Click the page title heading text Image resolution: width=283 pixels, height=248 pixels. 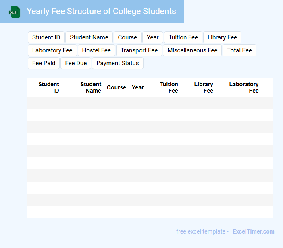coord(101,11)
